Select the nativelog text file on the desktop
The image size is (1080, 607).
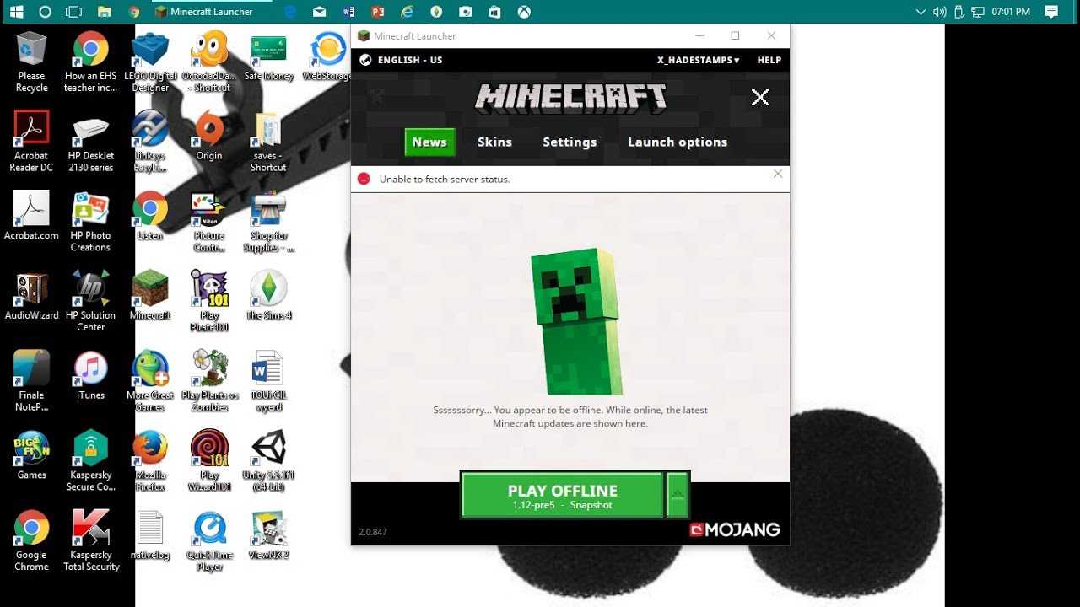(x=150, y=535)
